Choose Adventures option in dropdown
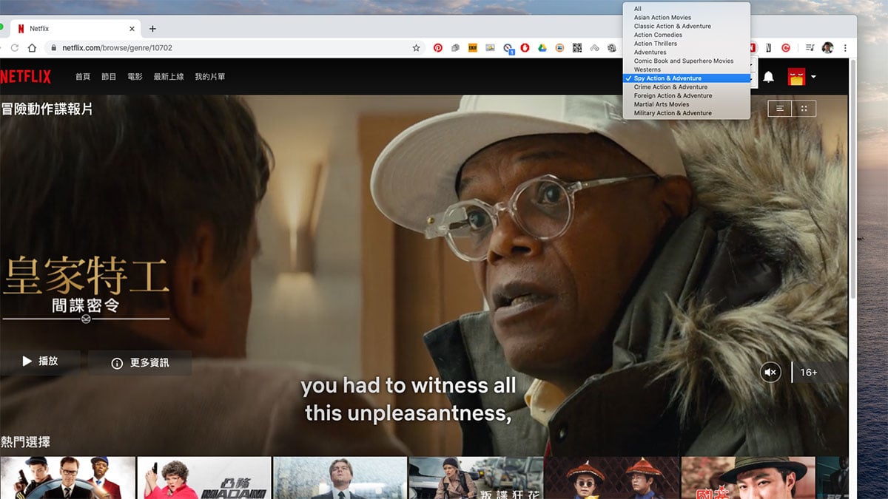The width and height of the screenshot is (888, 499). pyautogui.click(x=687, y=52)
